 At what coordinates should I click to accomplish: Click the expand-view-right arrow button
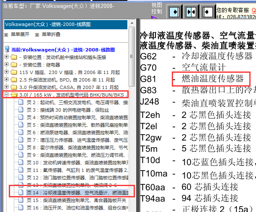pyautogui.click(x=174, y=11)
